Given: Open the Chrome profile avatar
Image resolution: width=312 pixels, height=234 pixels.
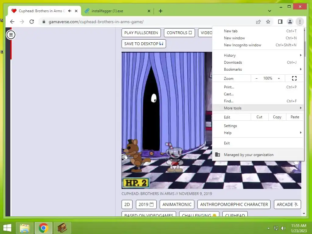Looking at the screenshot, I should 290,22.
